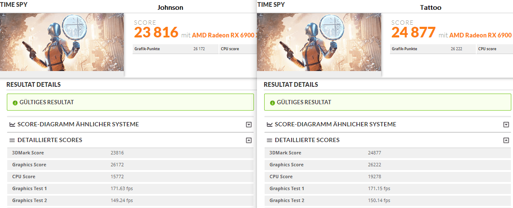Expand Score-Diagramm ähnlicher Systeme in Johnson panel
Screen dimensions: 513x208
pos(249,125)
